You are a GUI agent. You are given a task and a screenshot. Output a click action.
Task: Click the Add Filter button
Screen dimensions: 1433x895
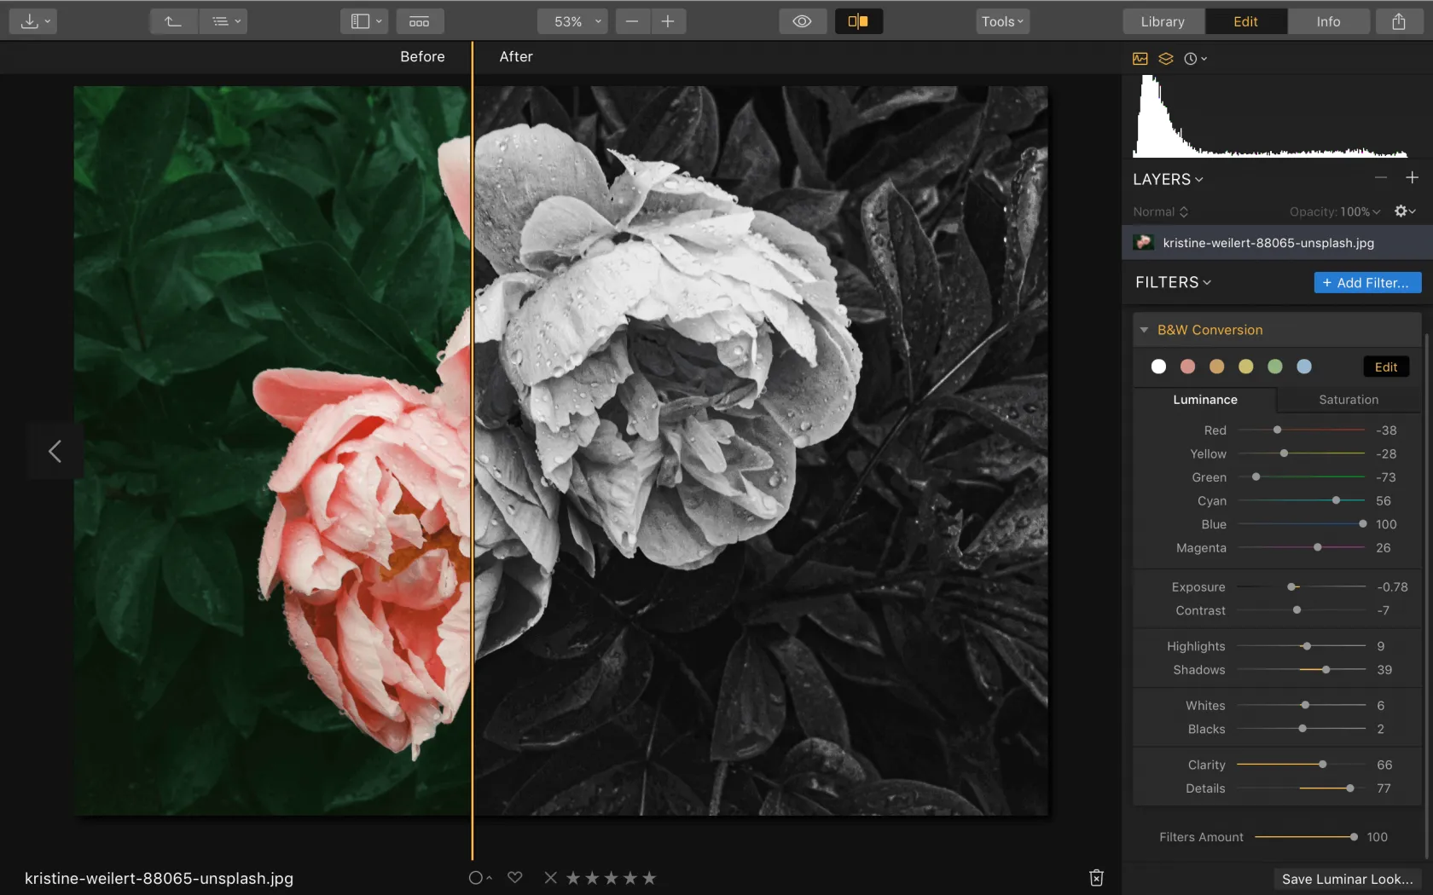pos(1366,282)
